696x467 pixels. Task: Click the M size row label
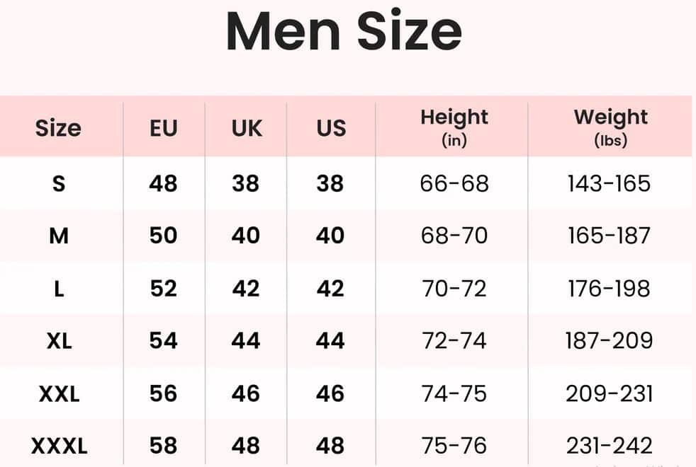coord(59,236)
